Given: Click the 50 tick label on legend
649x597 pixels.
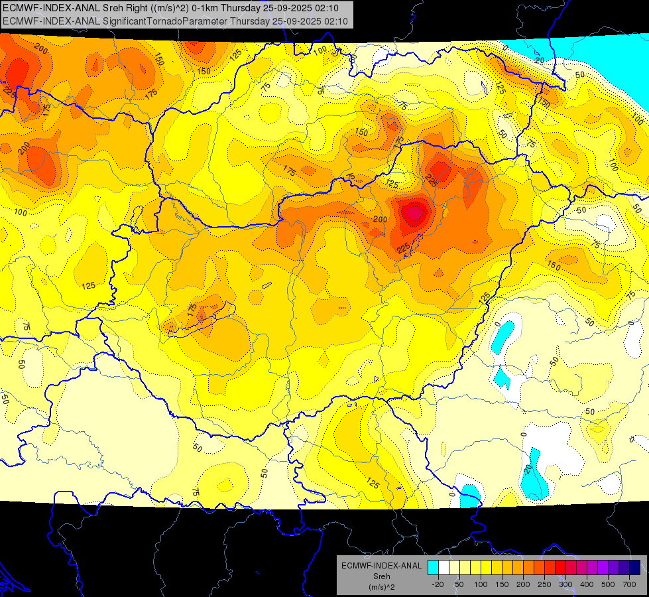Looking at the screenshot, I should (x=459, y=584).
